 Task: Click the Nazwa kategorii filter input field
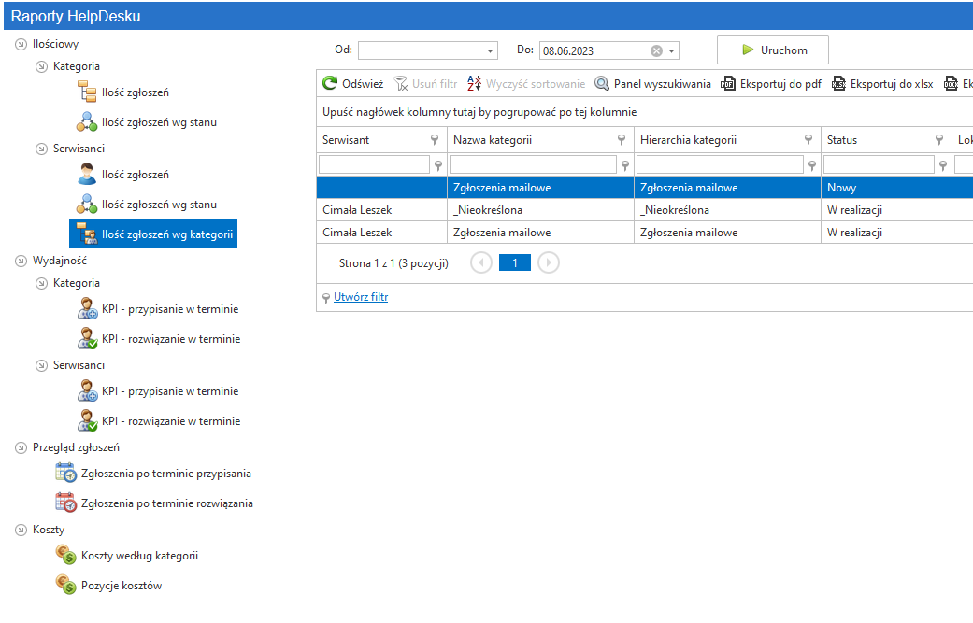pyautogui.click(x=533, y=165)
